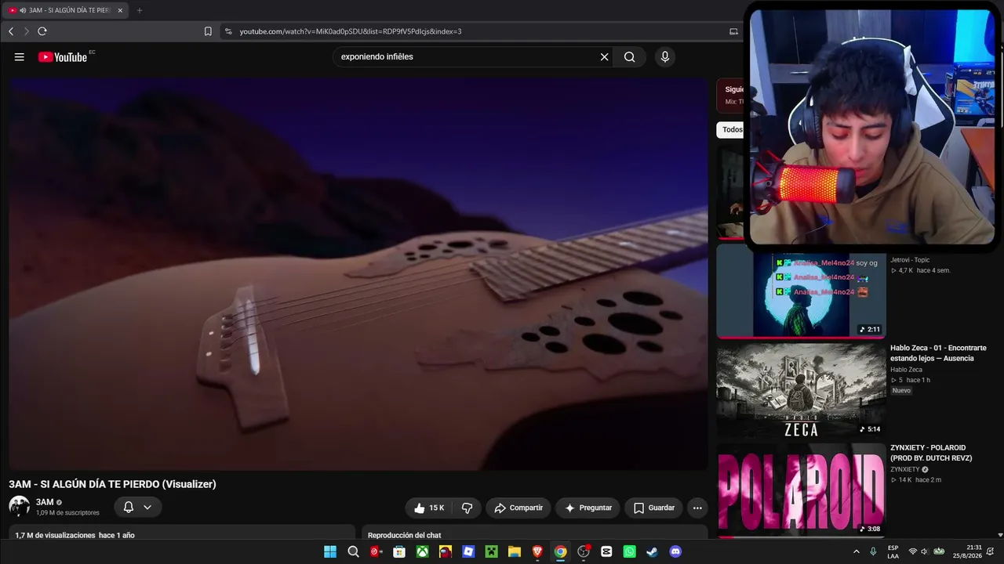The image size is (1004, 564).
Task: Expand the '1,7 M de visualizaciones' description box
Action: pyautogui.click(x=182, y=533)
